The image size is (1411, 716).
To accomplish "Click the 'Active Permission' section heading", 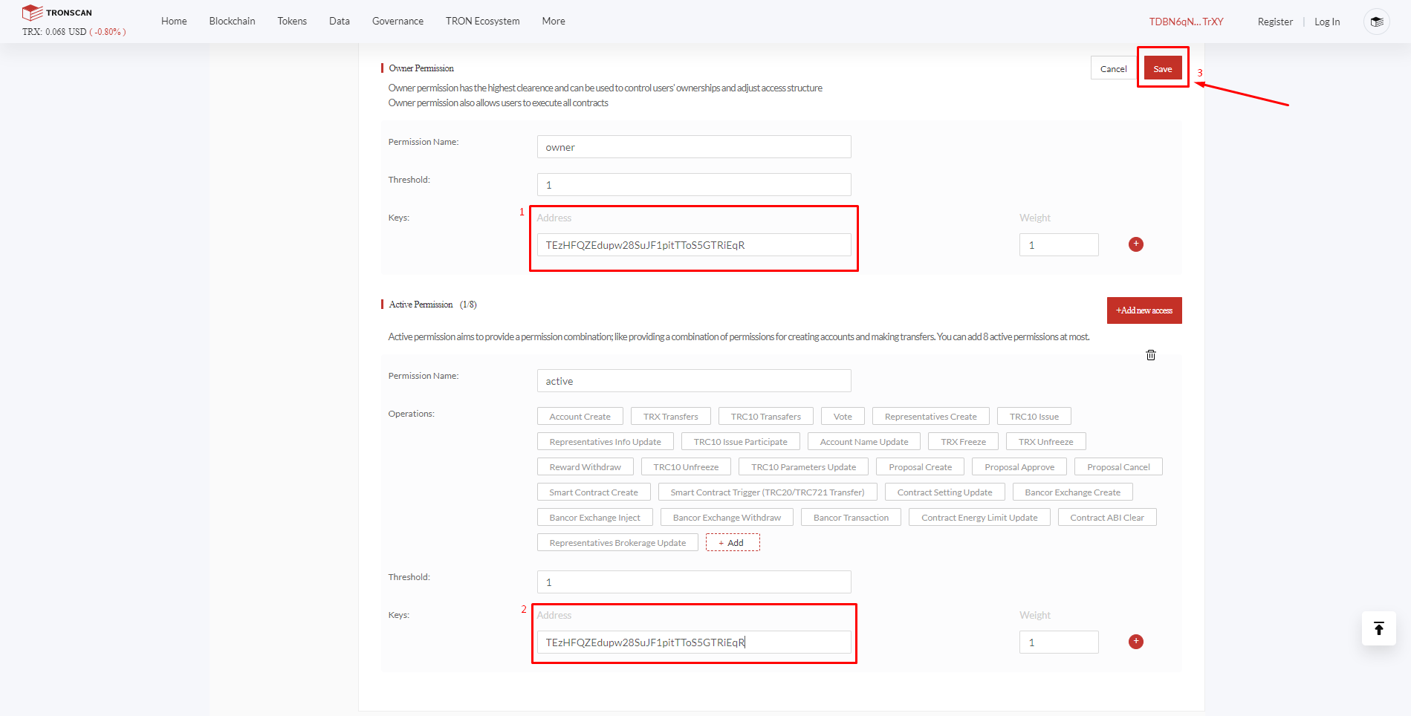I will click(x=421, y=305).
